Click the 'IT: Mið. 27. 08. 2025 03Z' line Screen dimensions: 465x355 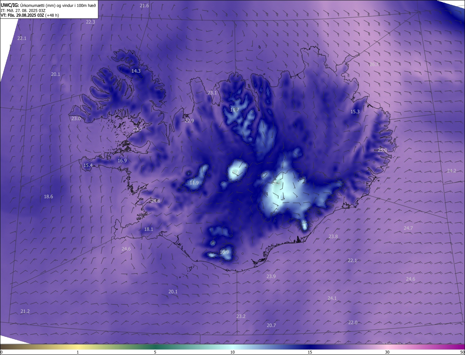24,10
